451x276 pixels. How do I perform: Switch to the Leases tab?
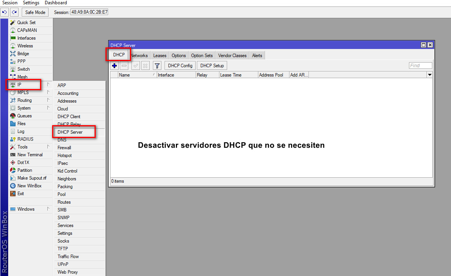pyautogui.click(x=160, y=55)
